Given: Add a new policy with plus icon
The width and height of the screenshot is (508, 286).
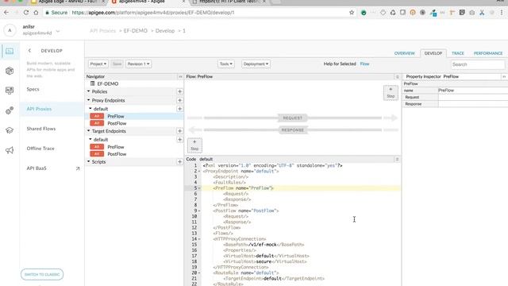Looking at the screenshot, I should [179, 92].
